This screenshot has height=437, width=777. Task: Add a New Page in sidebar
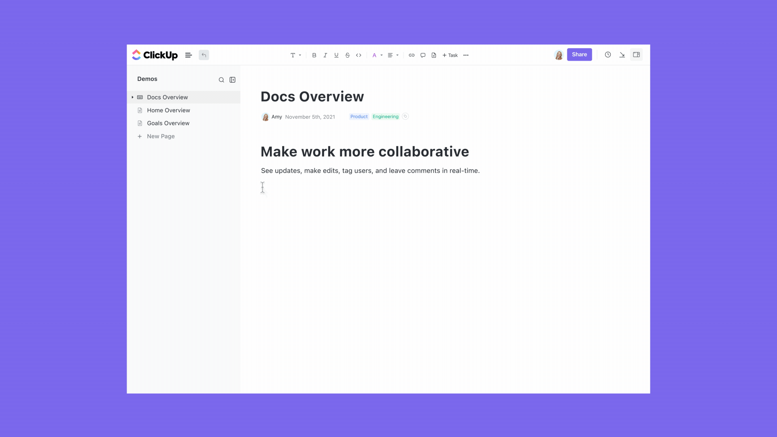click(x=161, y=136)
